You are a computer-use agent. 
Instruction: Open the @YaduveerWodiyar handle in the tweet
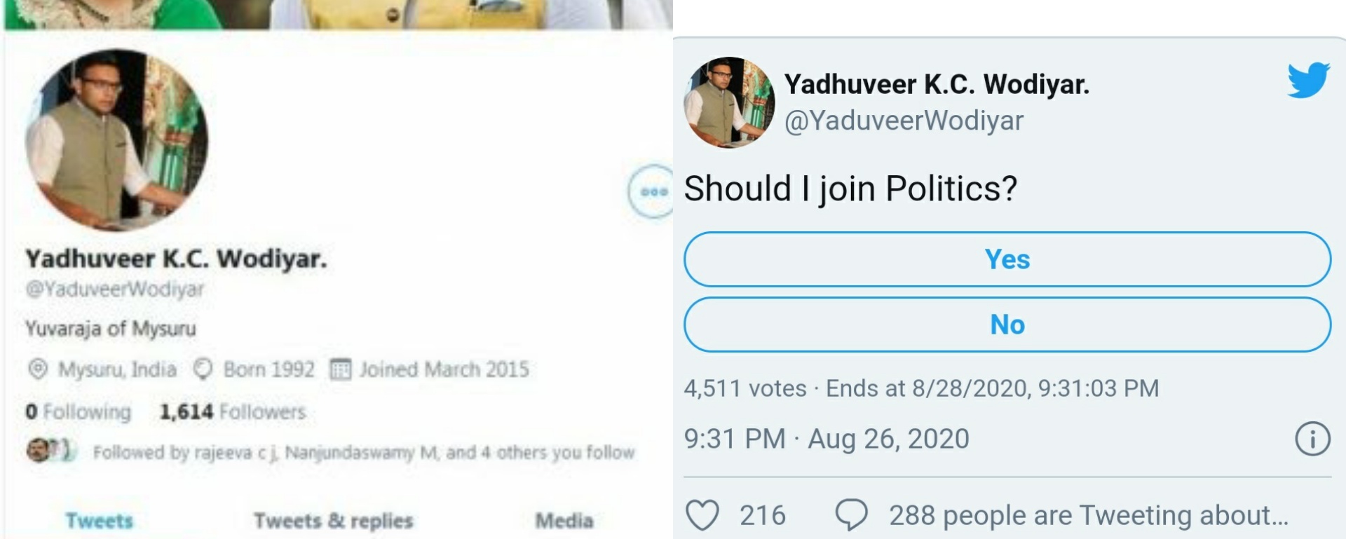(904, 121)
